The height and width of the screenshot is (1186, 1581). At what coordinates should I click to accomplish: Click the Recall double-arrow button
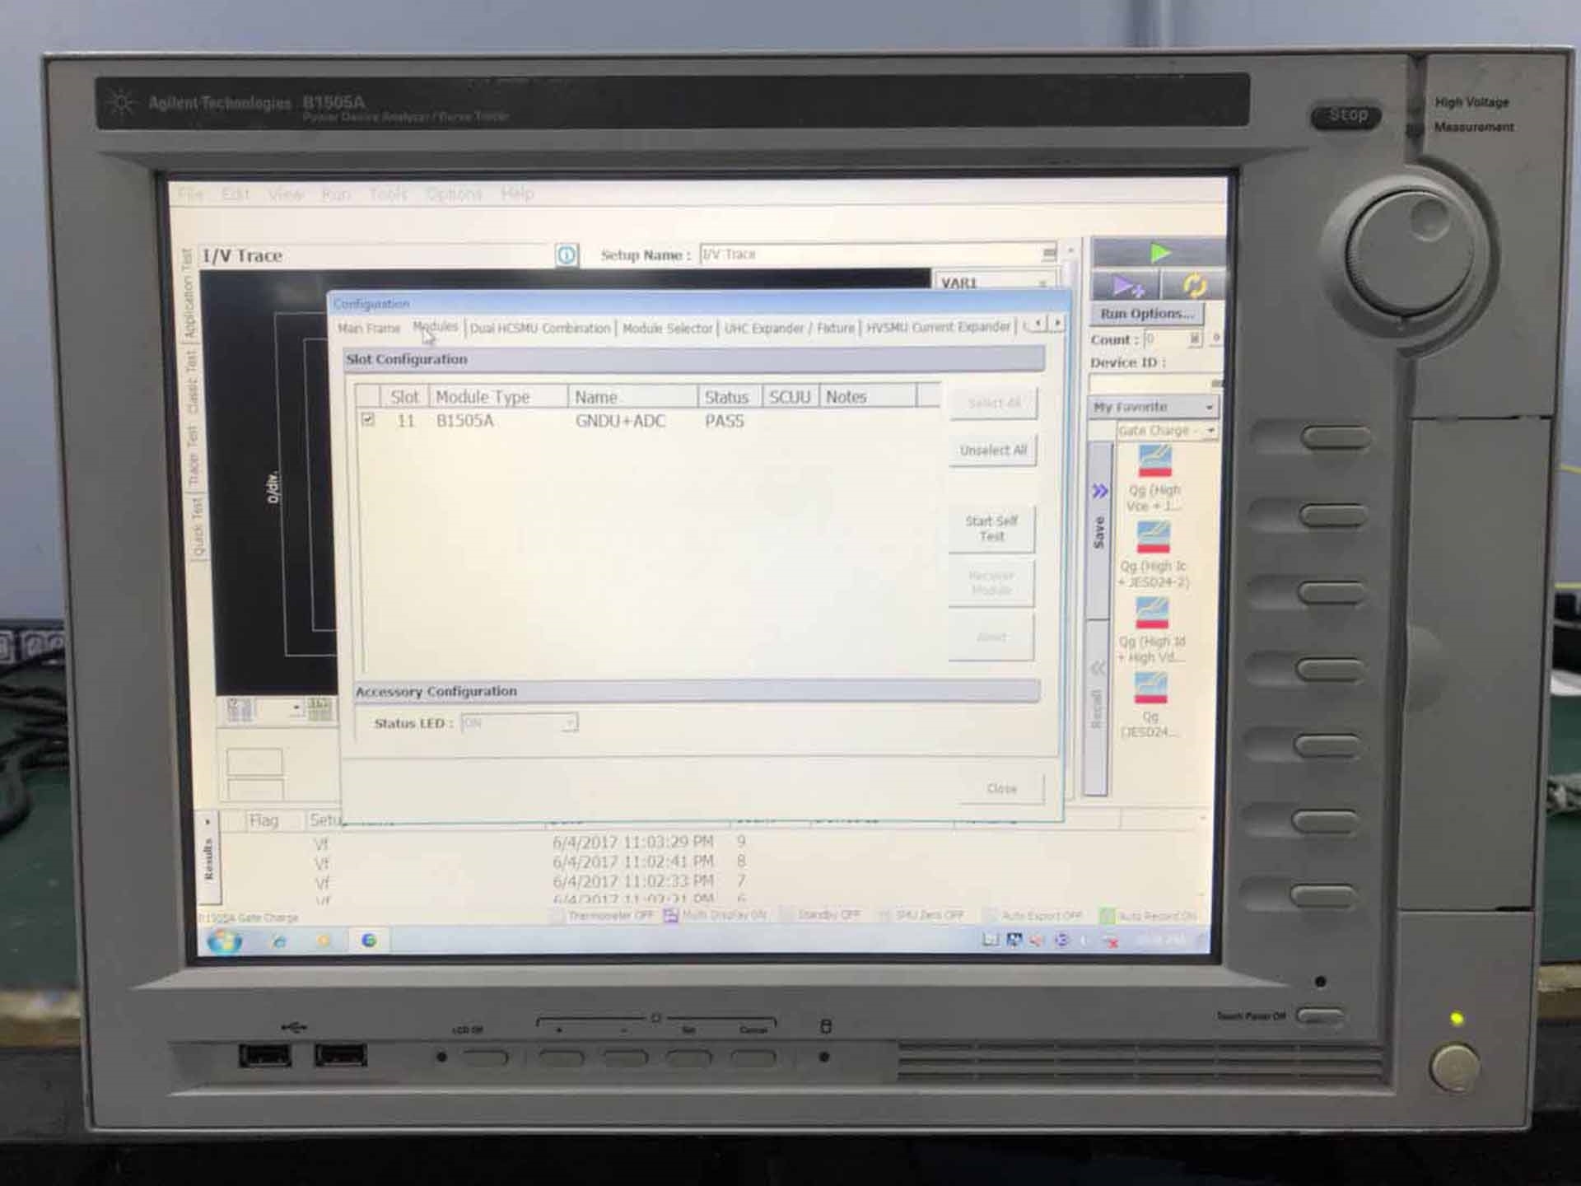coord(1096,708)
